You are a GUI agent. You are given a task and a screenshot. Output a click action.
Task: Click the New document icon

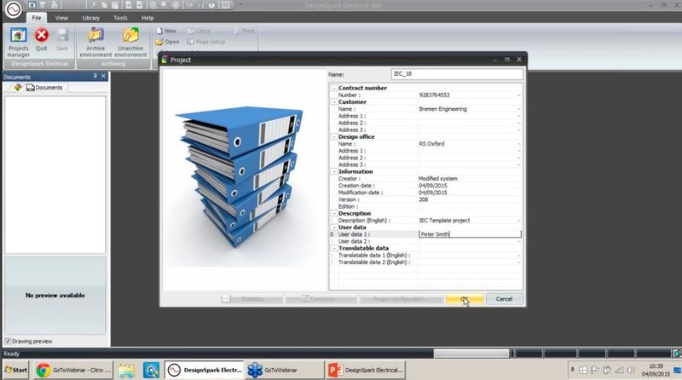165,31
